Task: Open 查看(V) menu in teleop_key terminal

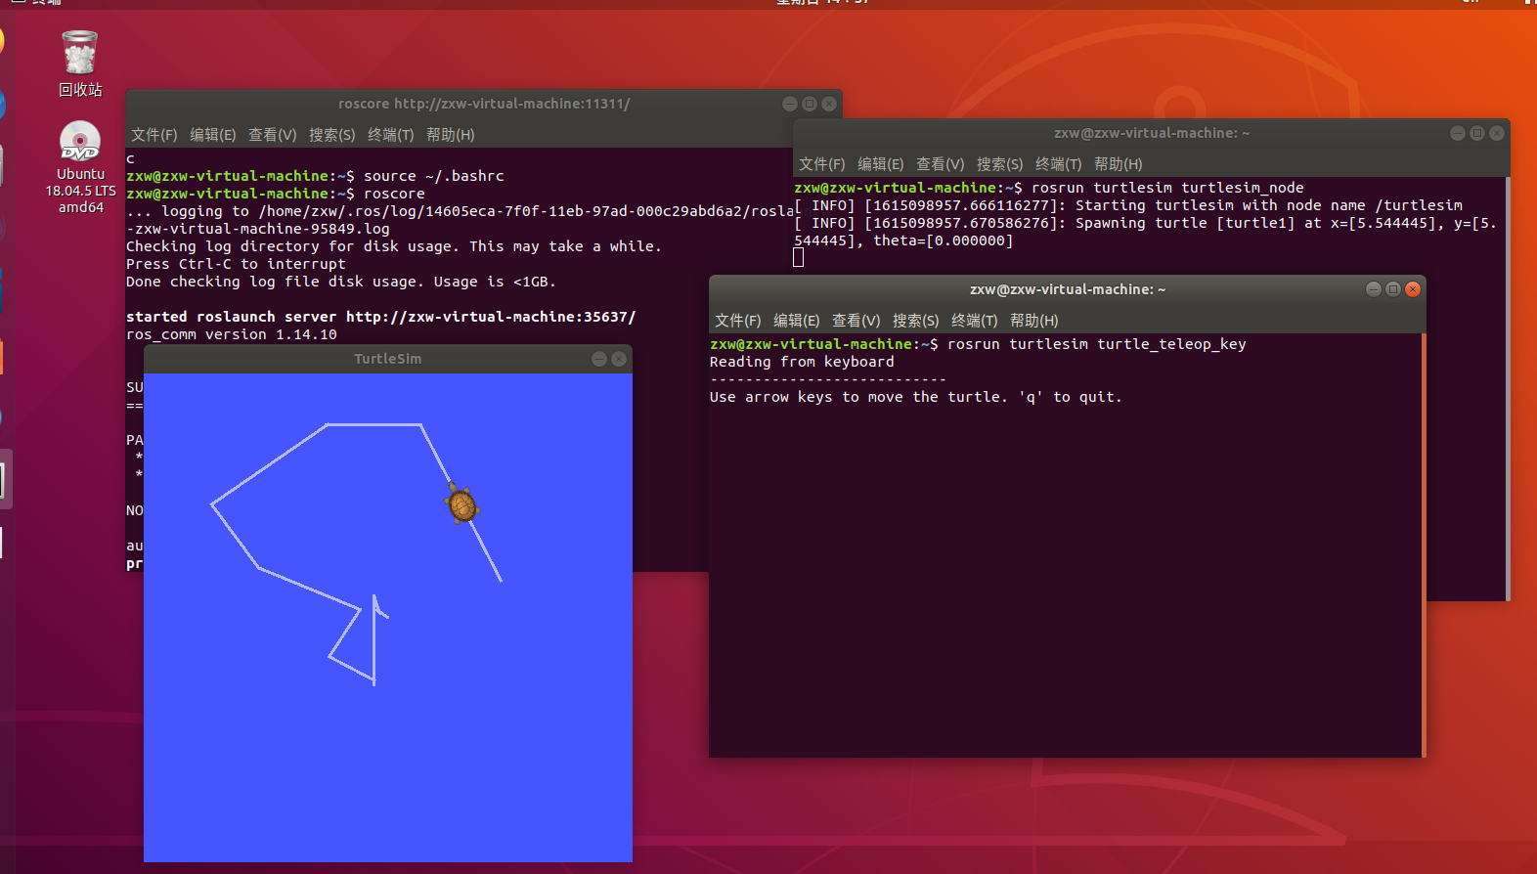Action: tap(856, 321)
